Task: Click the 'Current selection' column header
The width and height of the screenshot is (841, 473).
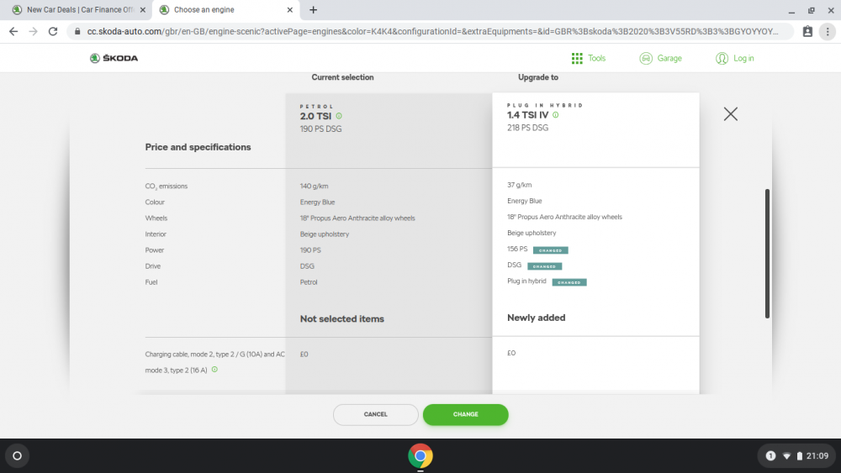Action: pos(342,77)
